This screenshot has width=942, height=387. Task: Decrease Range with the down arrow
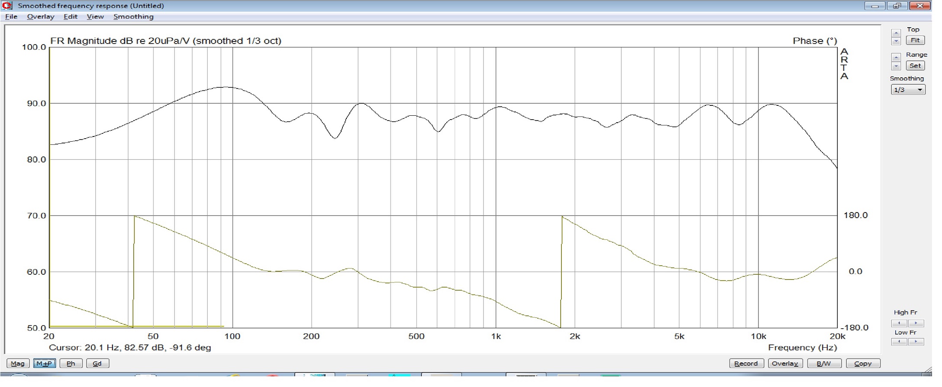(896, 66)
